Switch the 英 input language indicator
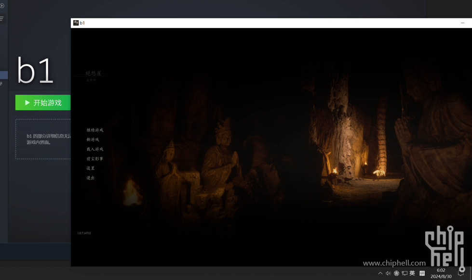This screenshot has height=280, width=472. click(x=412, y=273)
